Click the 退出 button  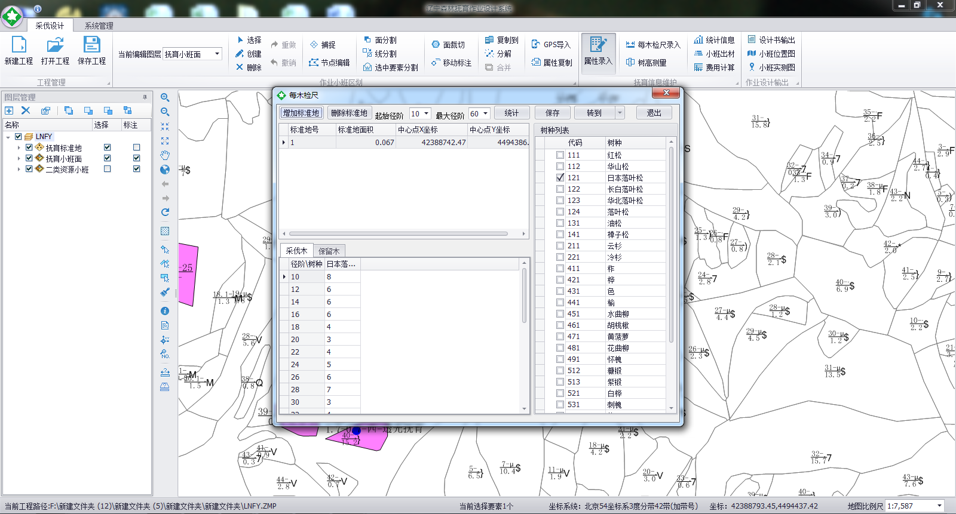[654, 113]
